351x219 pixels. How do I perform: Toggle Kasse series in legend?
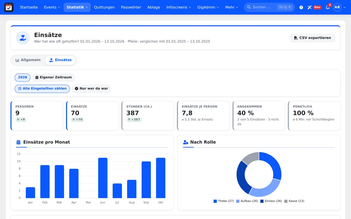point(294,201)
